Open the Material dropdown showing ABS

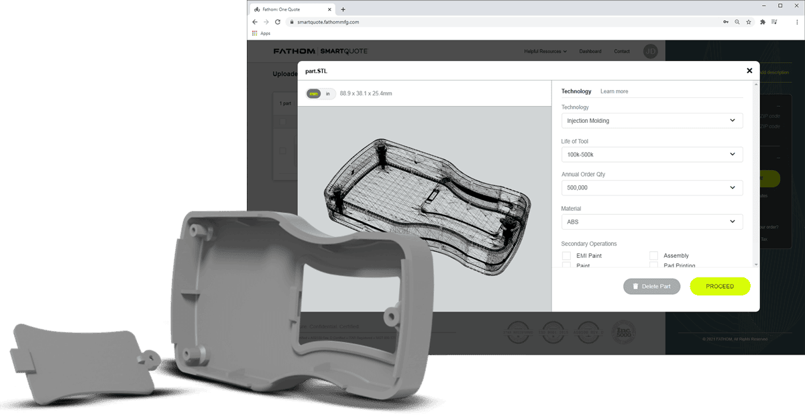[652, 222]
